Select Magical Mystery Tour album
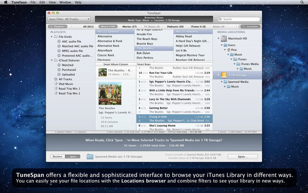308x193 pixels. coord(193,55)
